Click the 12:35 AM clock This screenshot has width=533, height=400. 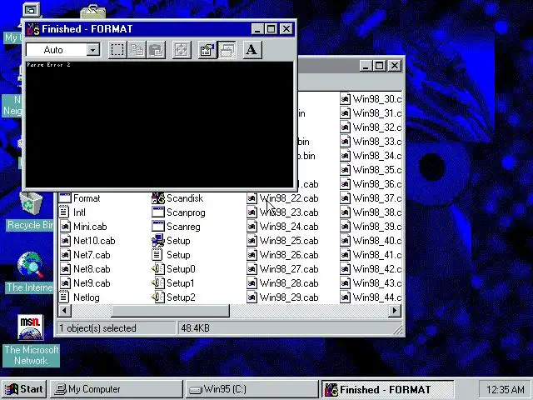pos(505,389)
